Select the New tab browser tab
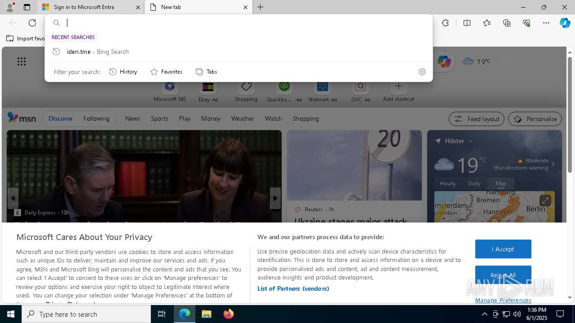 [198, 7]
